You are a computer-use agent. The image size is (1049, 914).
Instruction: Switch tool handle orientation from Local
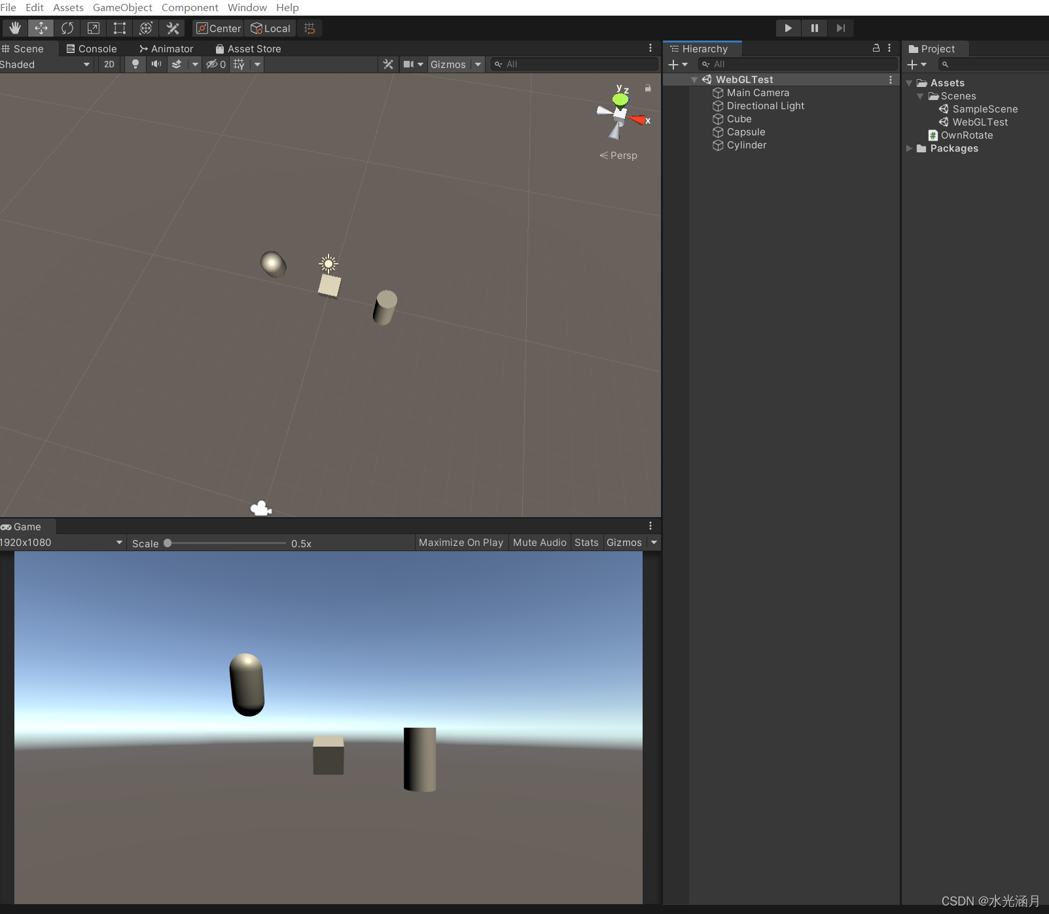click(270, 28)
